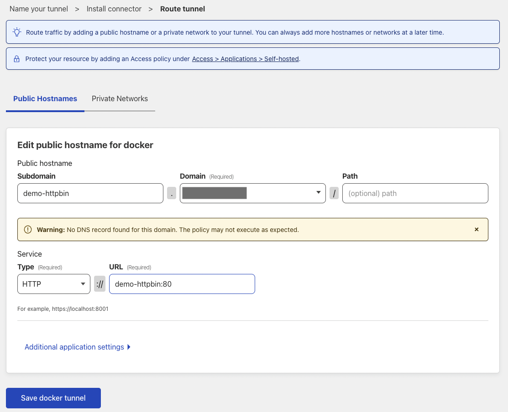Open the Domain dropdown
Viewport: 508px width, 412px height.
252,193
